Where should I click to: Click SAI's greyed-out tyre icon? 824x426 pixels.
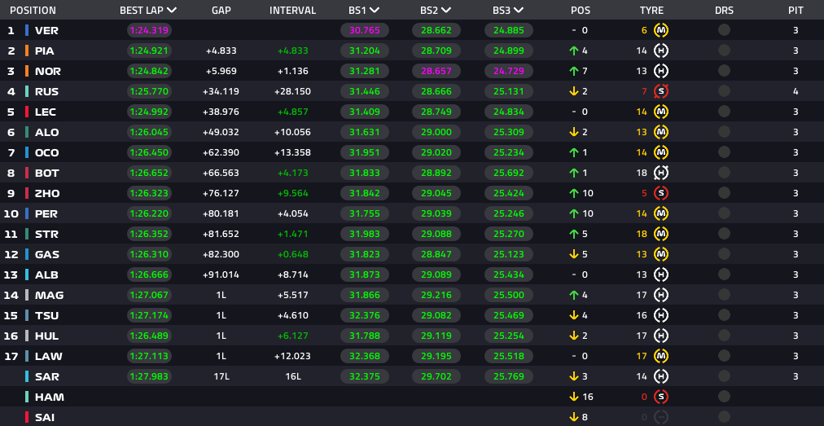[661, 418]
